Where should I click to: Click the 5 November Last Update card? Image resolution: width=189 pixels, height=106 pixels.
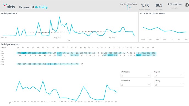click(175, 6)
